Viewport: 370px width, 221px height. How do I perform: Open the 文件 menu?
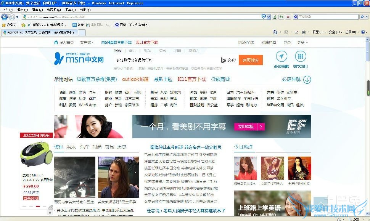pyautogui.click(x=8, y=10)
